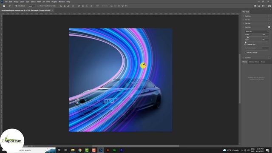
Task: Click the Share icon at top right
Action: pyautogui.click(x=269, y=6)
